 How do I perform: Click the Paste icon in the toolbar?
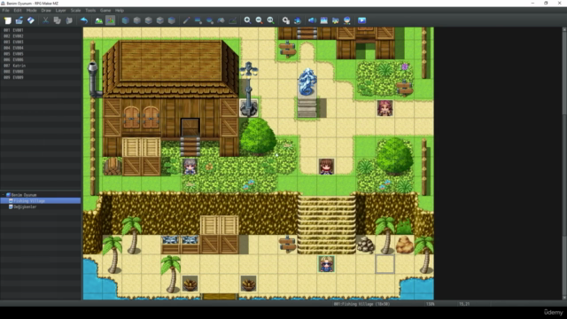[x=69, y=20]
